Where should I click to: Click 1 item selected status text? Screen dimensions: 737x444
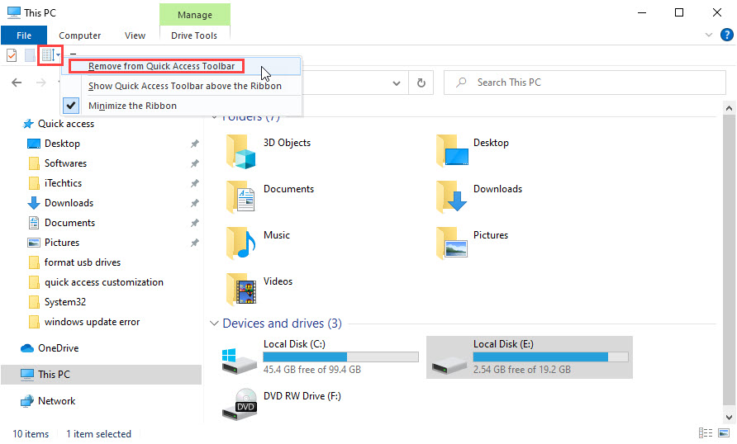(x=98, y=434)
